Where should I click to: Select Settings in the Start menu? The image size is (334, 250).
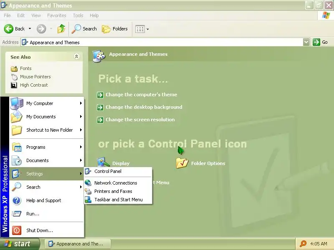pos(47,174)
